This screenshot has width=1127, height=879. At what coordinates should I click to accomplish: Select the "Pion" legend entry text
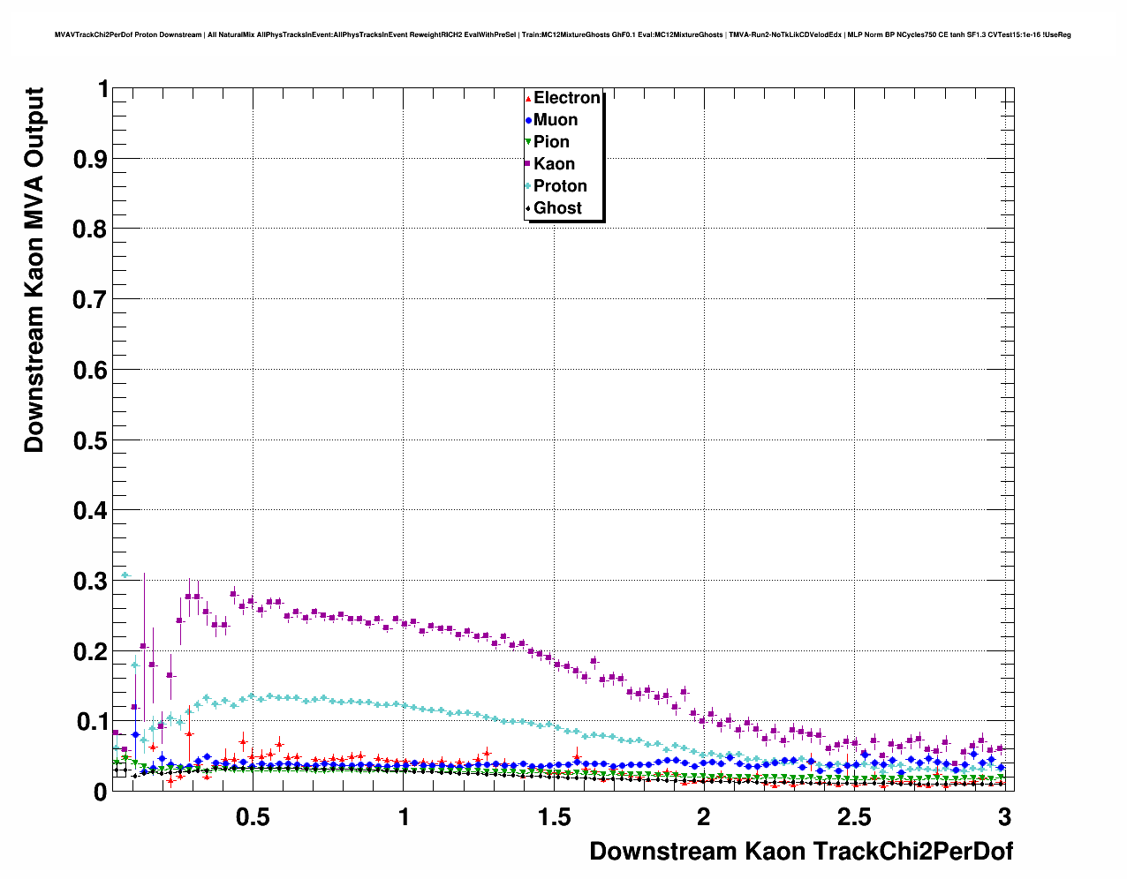551,142
